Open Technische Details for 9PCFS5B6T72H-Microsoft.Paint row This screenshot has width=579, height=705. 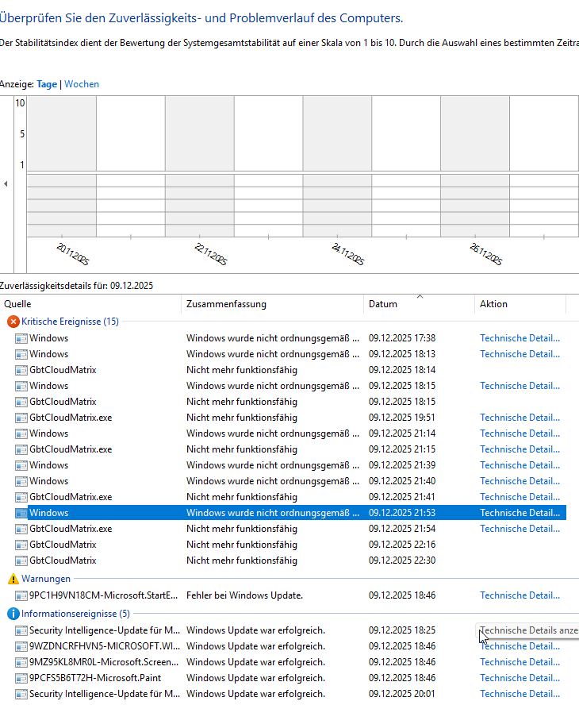click(520, 678)
